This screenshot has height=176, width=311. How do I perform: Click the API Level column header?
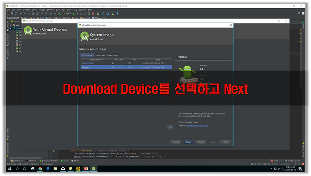coord(119,60)
